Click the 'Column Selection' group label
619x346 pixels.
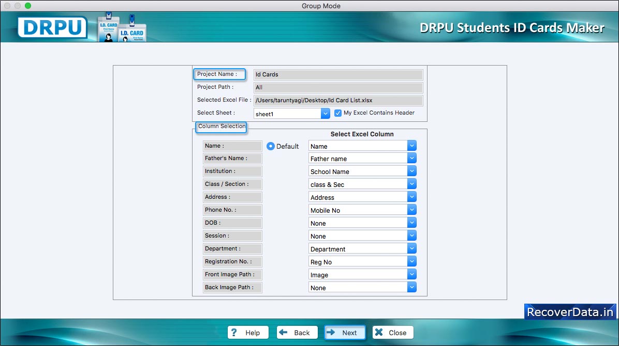[222, 127]
